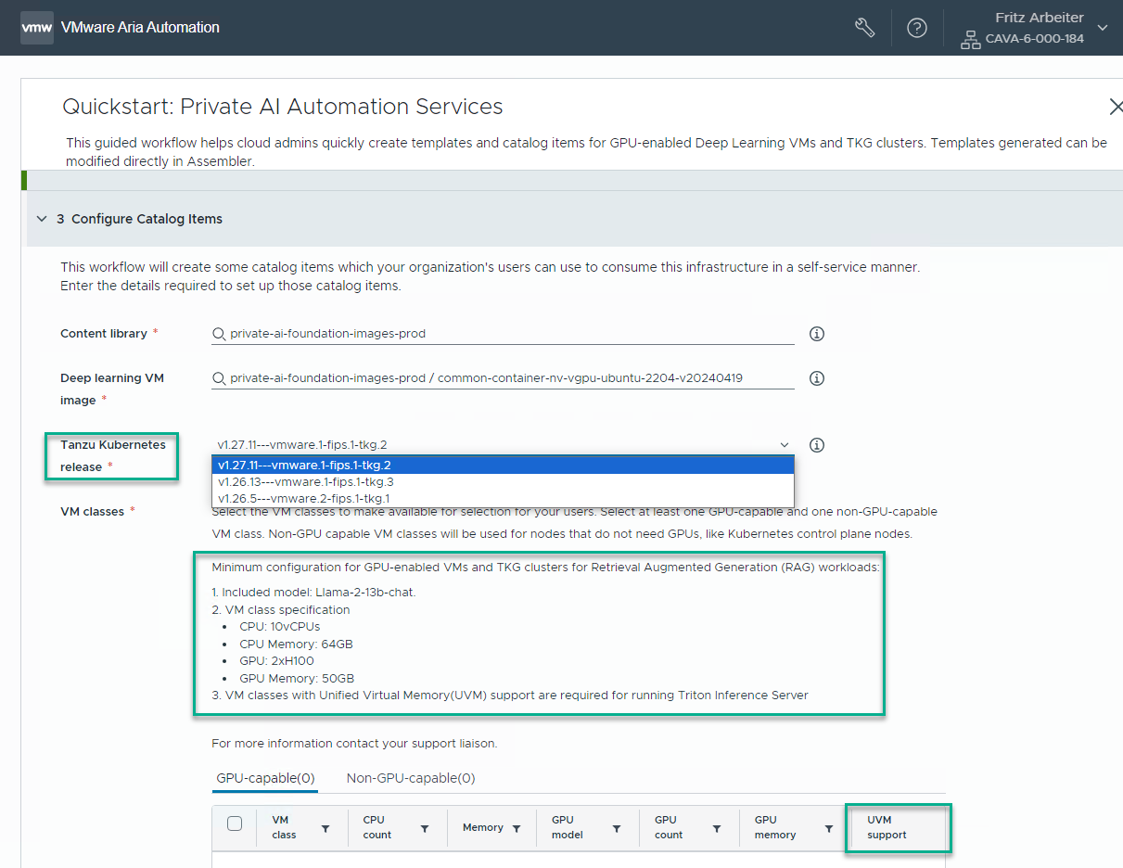Select v1.26.5---vmware.2-fips.1-tkg.1 option
The width and height of the screenshot is (1123, 868).
(x=503, y=499)
